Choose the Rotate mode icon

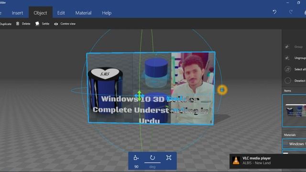point(153,158)
